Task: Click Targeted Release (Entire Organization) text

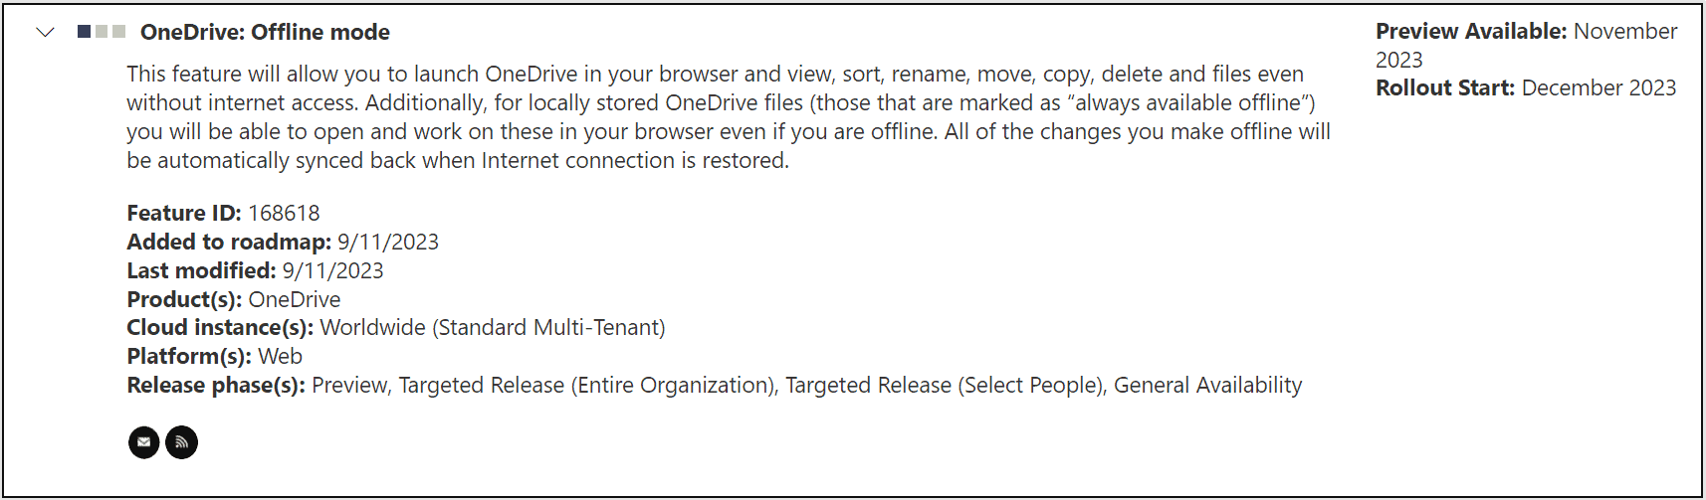Action: [x=587, y=385]
